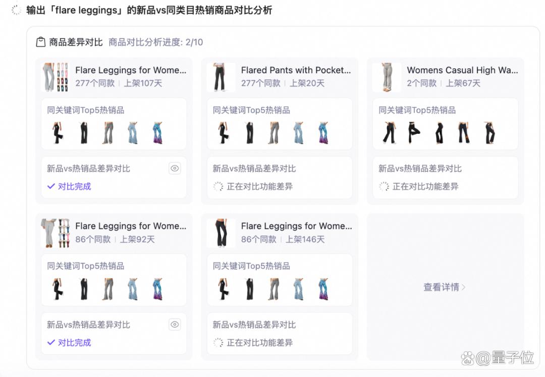
Task: Click the spinner beside the flare leggings heading
Action: (16, 10)
